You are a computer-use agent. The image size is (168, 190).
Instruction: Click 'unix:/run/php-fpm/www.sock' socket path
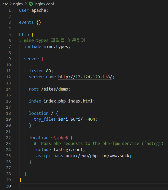(97, 156)
